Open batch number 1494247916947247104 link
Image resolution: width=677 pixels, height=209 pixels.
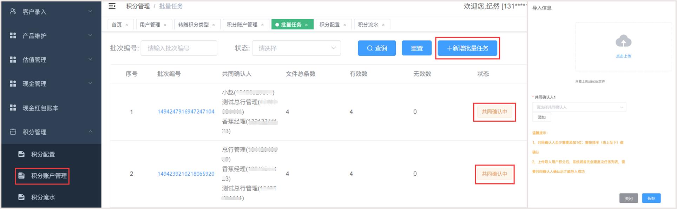(x=186, y=112)
